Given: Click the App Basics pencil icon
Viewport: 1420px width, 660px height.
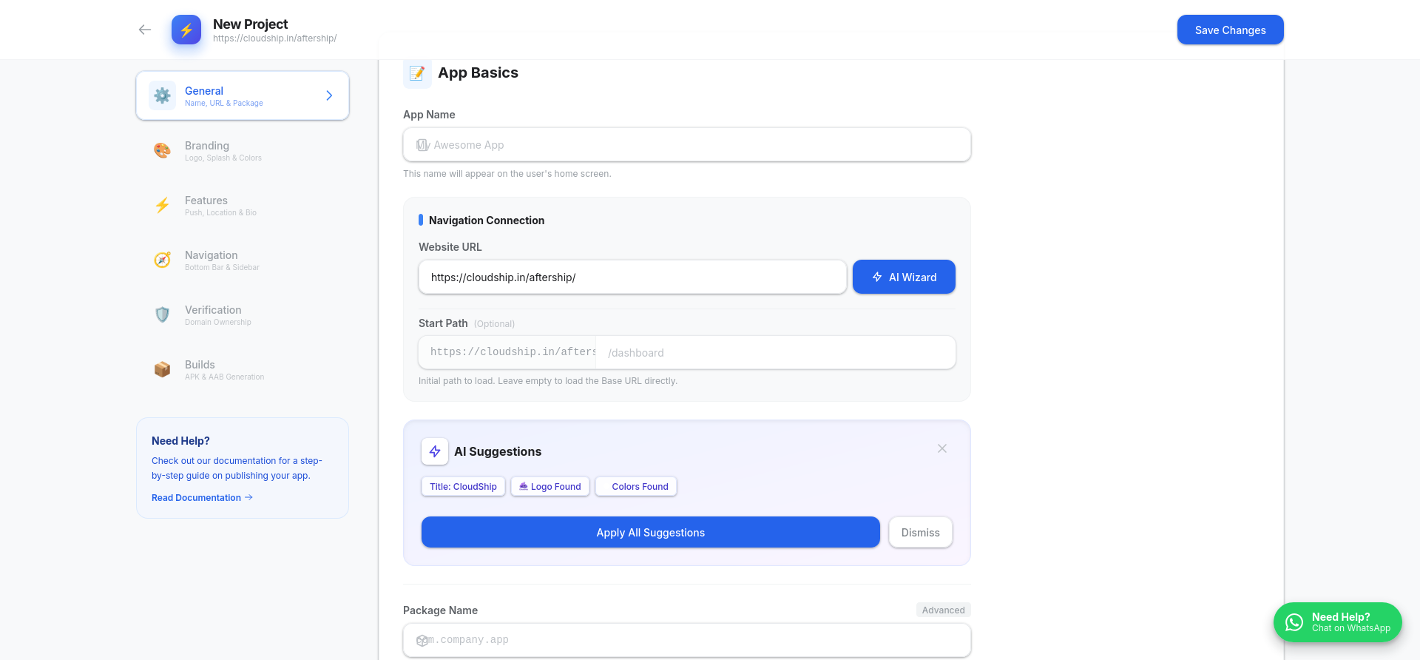Looking at the screenshot, I should point(417,73).
